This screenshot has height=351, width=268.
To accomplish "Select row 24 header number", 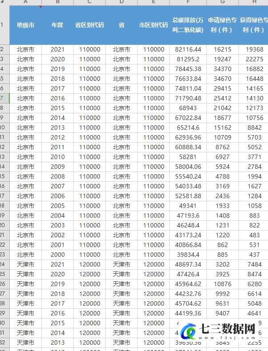I will [5, 264].
